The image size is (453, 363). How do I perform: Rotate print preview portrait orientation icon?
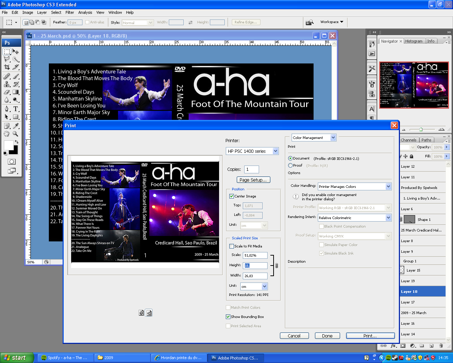141,313
